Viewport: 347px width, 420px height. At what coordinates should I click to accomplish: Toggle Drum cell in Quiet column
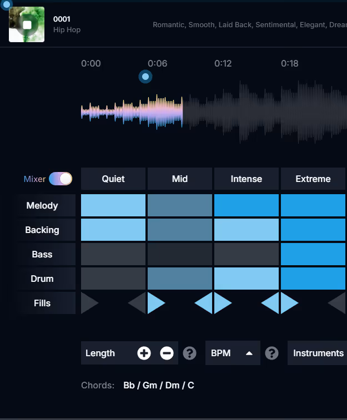[113, 279]
